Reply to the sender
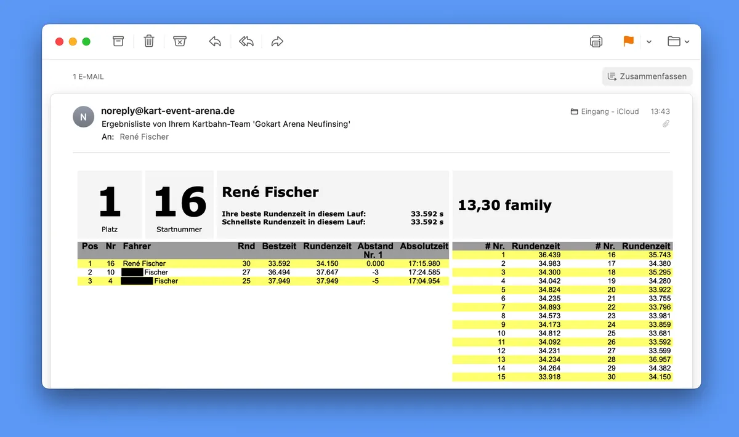Screen dimensions: 739x437 click(215, 41)
